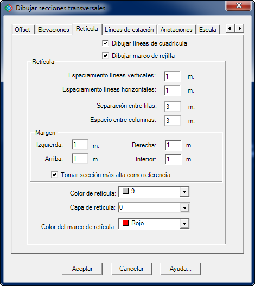Screen dimensions: 255x286
Task: Open help via the Ayuda button
Action: 180,269
